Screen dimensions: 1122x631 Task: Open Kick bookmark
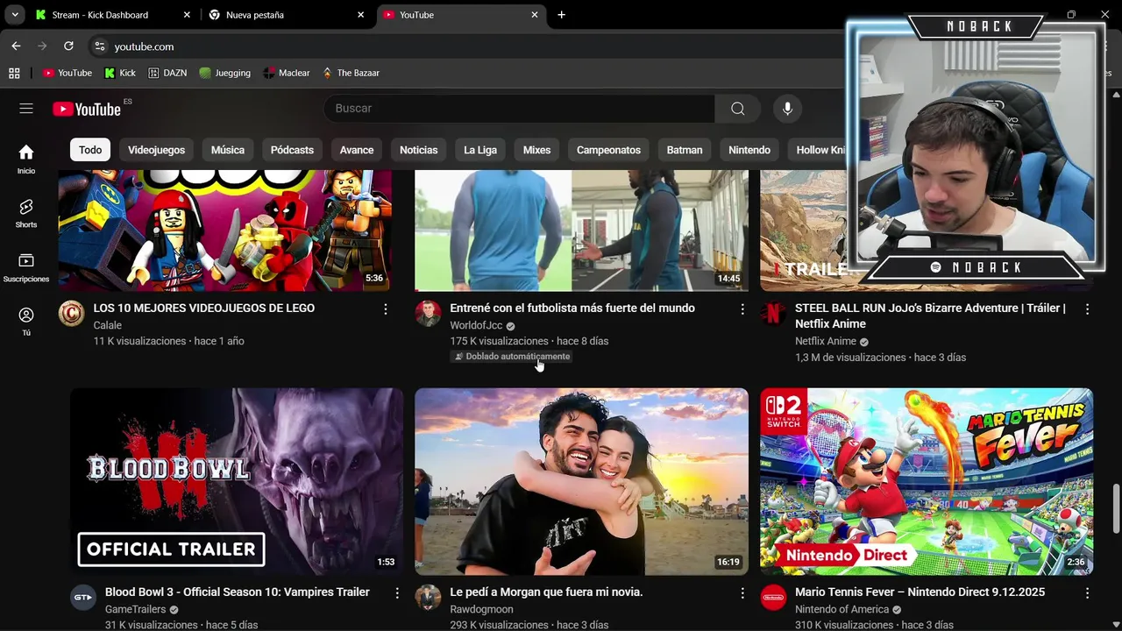tap(120, 73)
